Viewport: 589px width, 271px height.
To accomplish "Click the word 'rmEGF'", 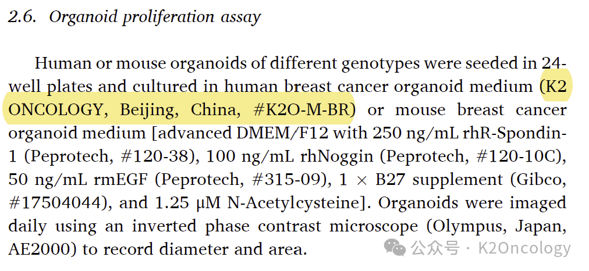I will (x=122, y=180).
